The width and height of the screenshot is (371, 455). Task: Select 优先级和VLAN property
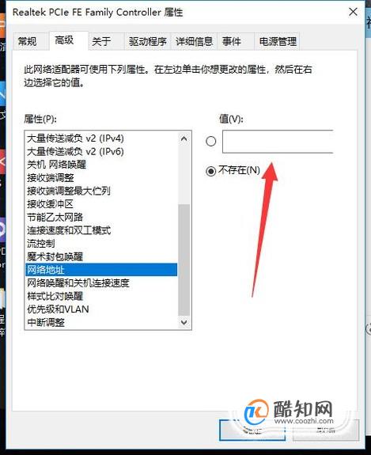pos(101,309)
